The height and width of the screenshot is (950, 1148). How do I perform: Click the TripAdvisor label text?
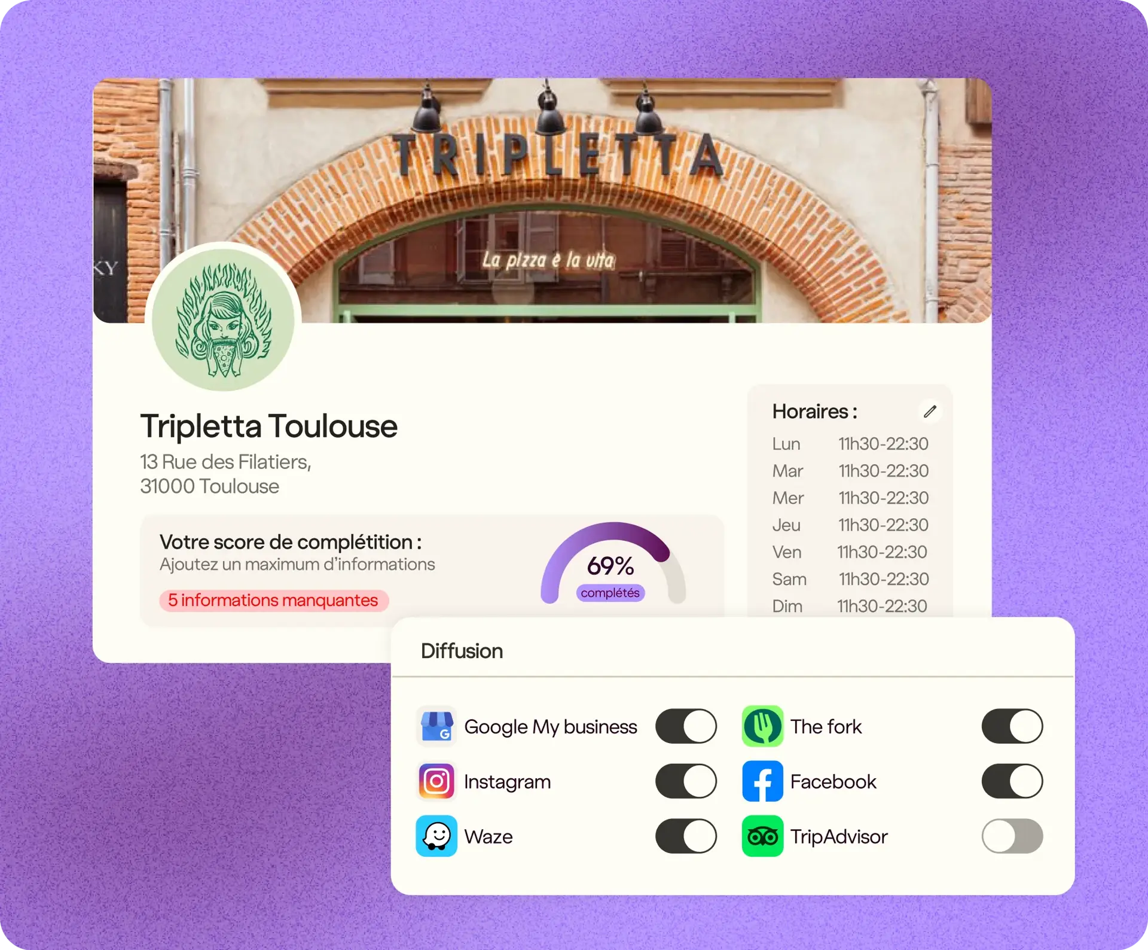pyautogui.click(x=839, y=837)
